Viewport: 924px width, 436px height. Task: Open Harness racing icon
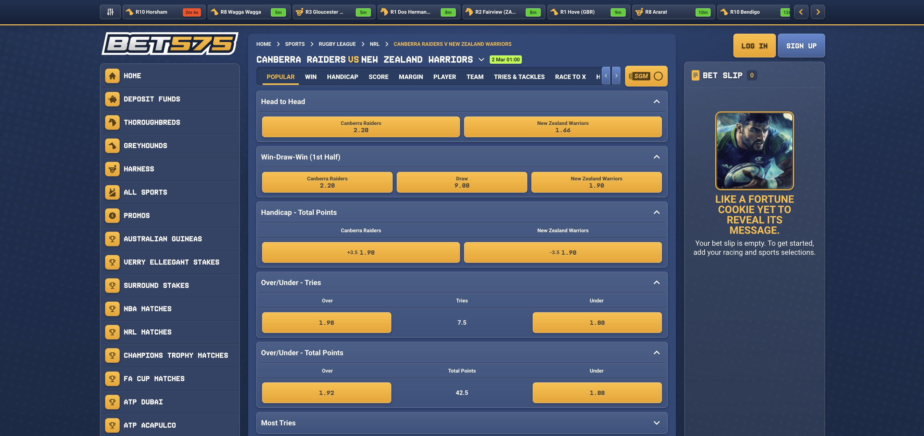112,169
